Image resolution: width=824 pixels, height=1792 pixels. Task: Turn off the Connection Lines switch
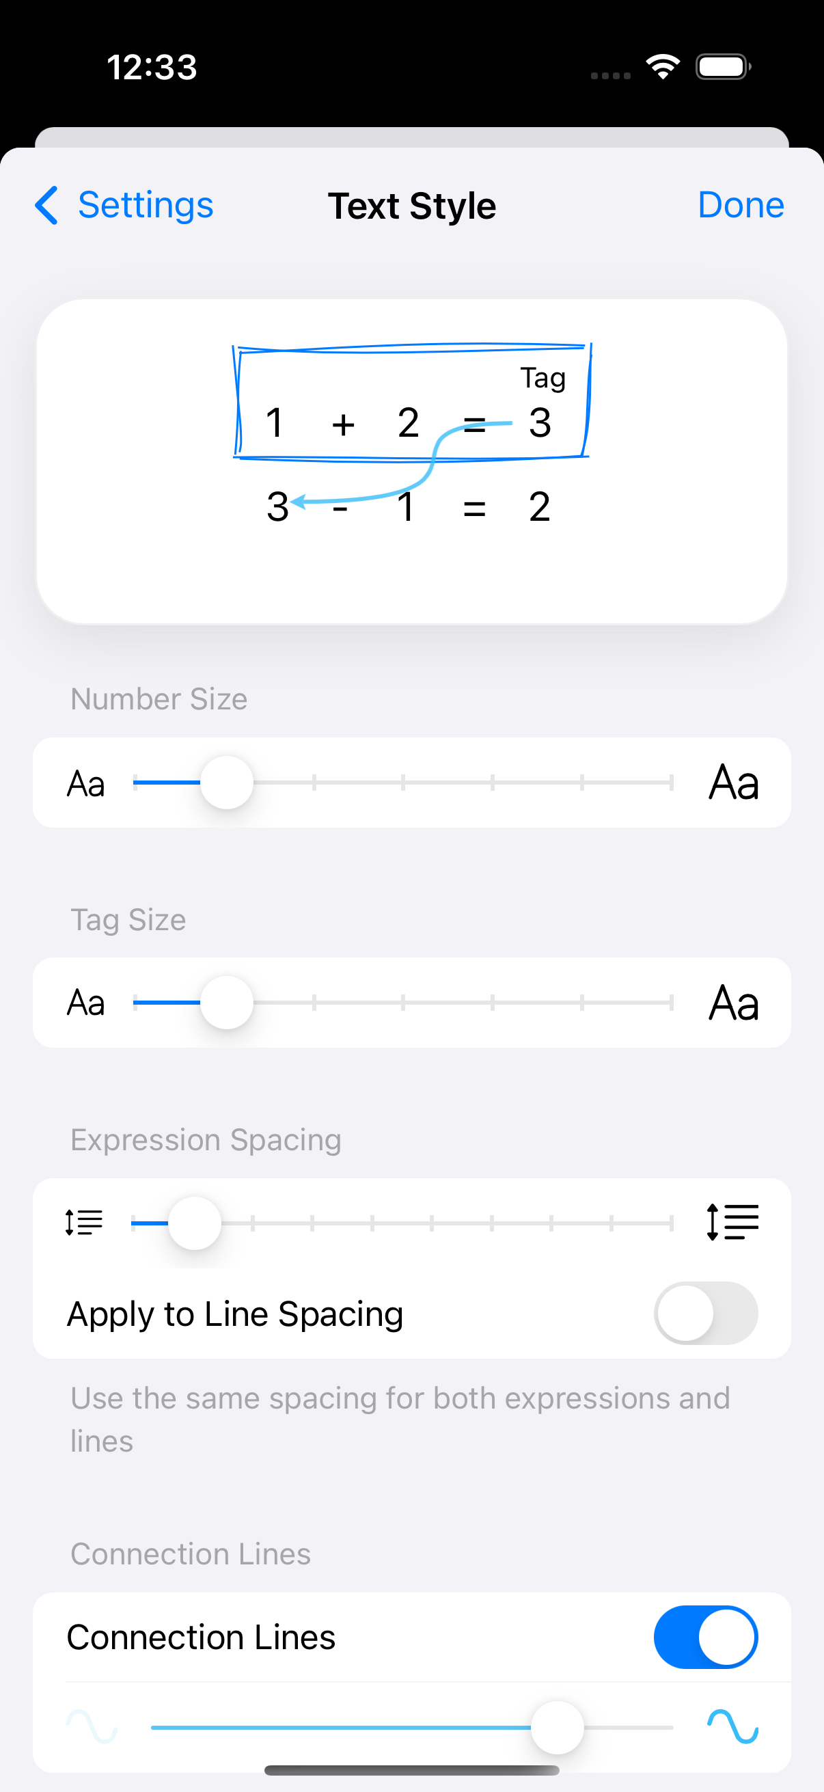coord(705,1637)
